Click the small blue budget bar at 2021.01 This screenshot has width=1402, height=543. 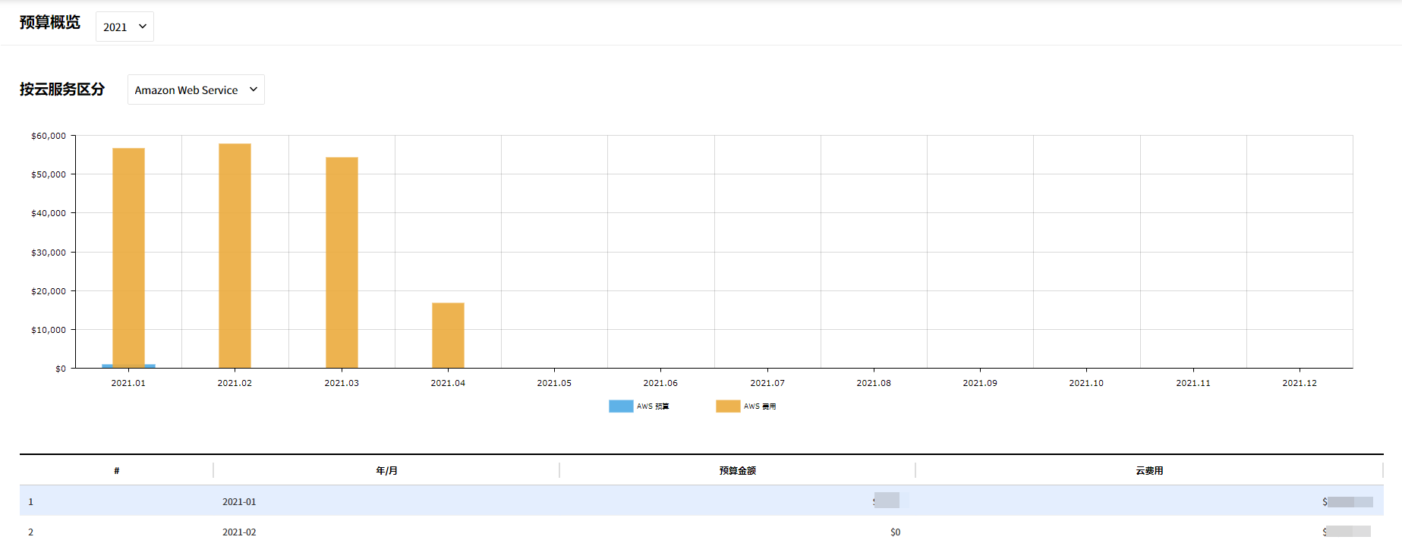coord(150,366)
